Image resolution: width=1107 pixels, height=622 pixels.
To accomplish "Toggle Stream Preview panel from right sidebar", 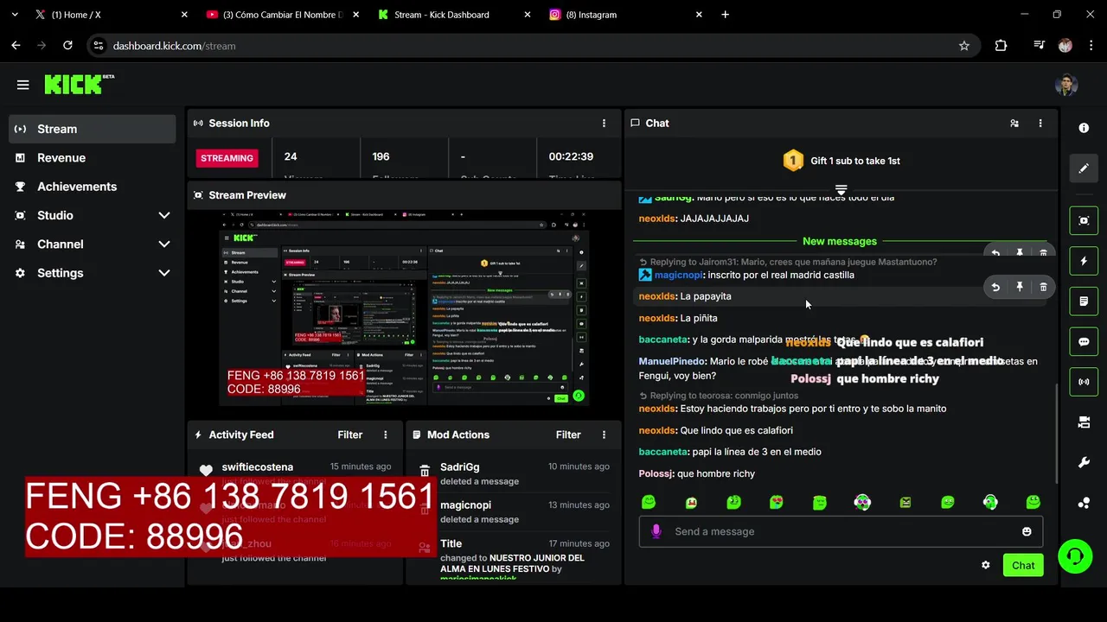I will point(1084,220).
